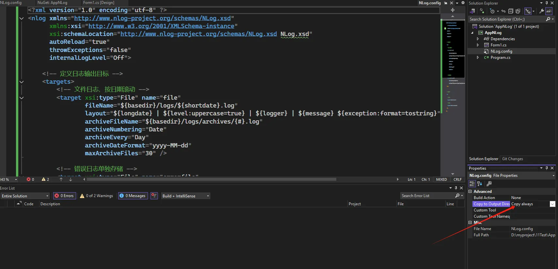Go to previous issue up arrow

pyautogui.click(x=61, y=179)
